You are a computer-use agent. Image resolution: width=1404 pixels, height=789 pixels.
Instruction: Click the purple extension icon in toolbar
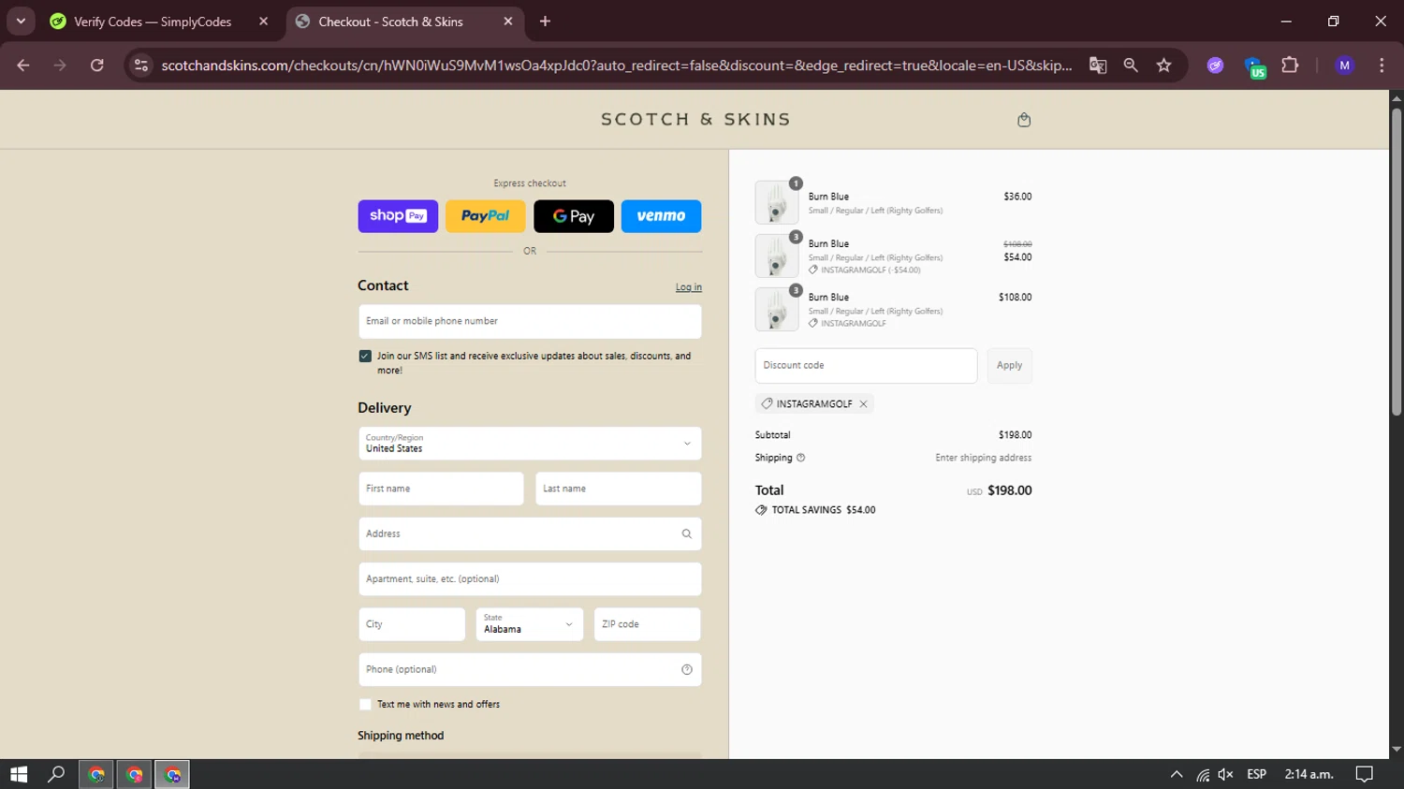(1215, 66)
